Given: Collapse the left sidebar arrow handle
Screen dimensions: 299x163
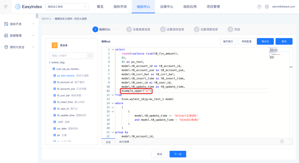Looking at the screenshot, I should [x=37, y=16].
